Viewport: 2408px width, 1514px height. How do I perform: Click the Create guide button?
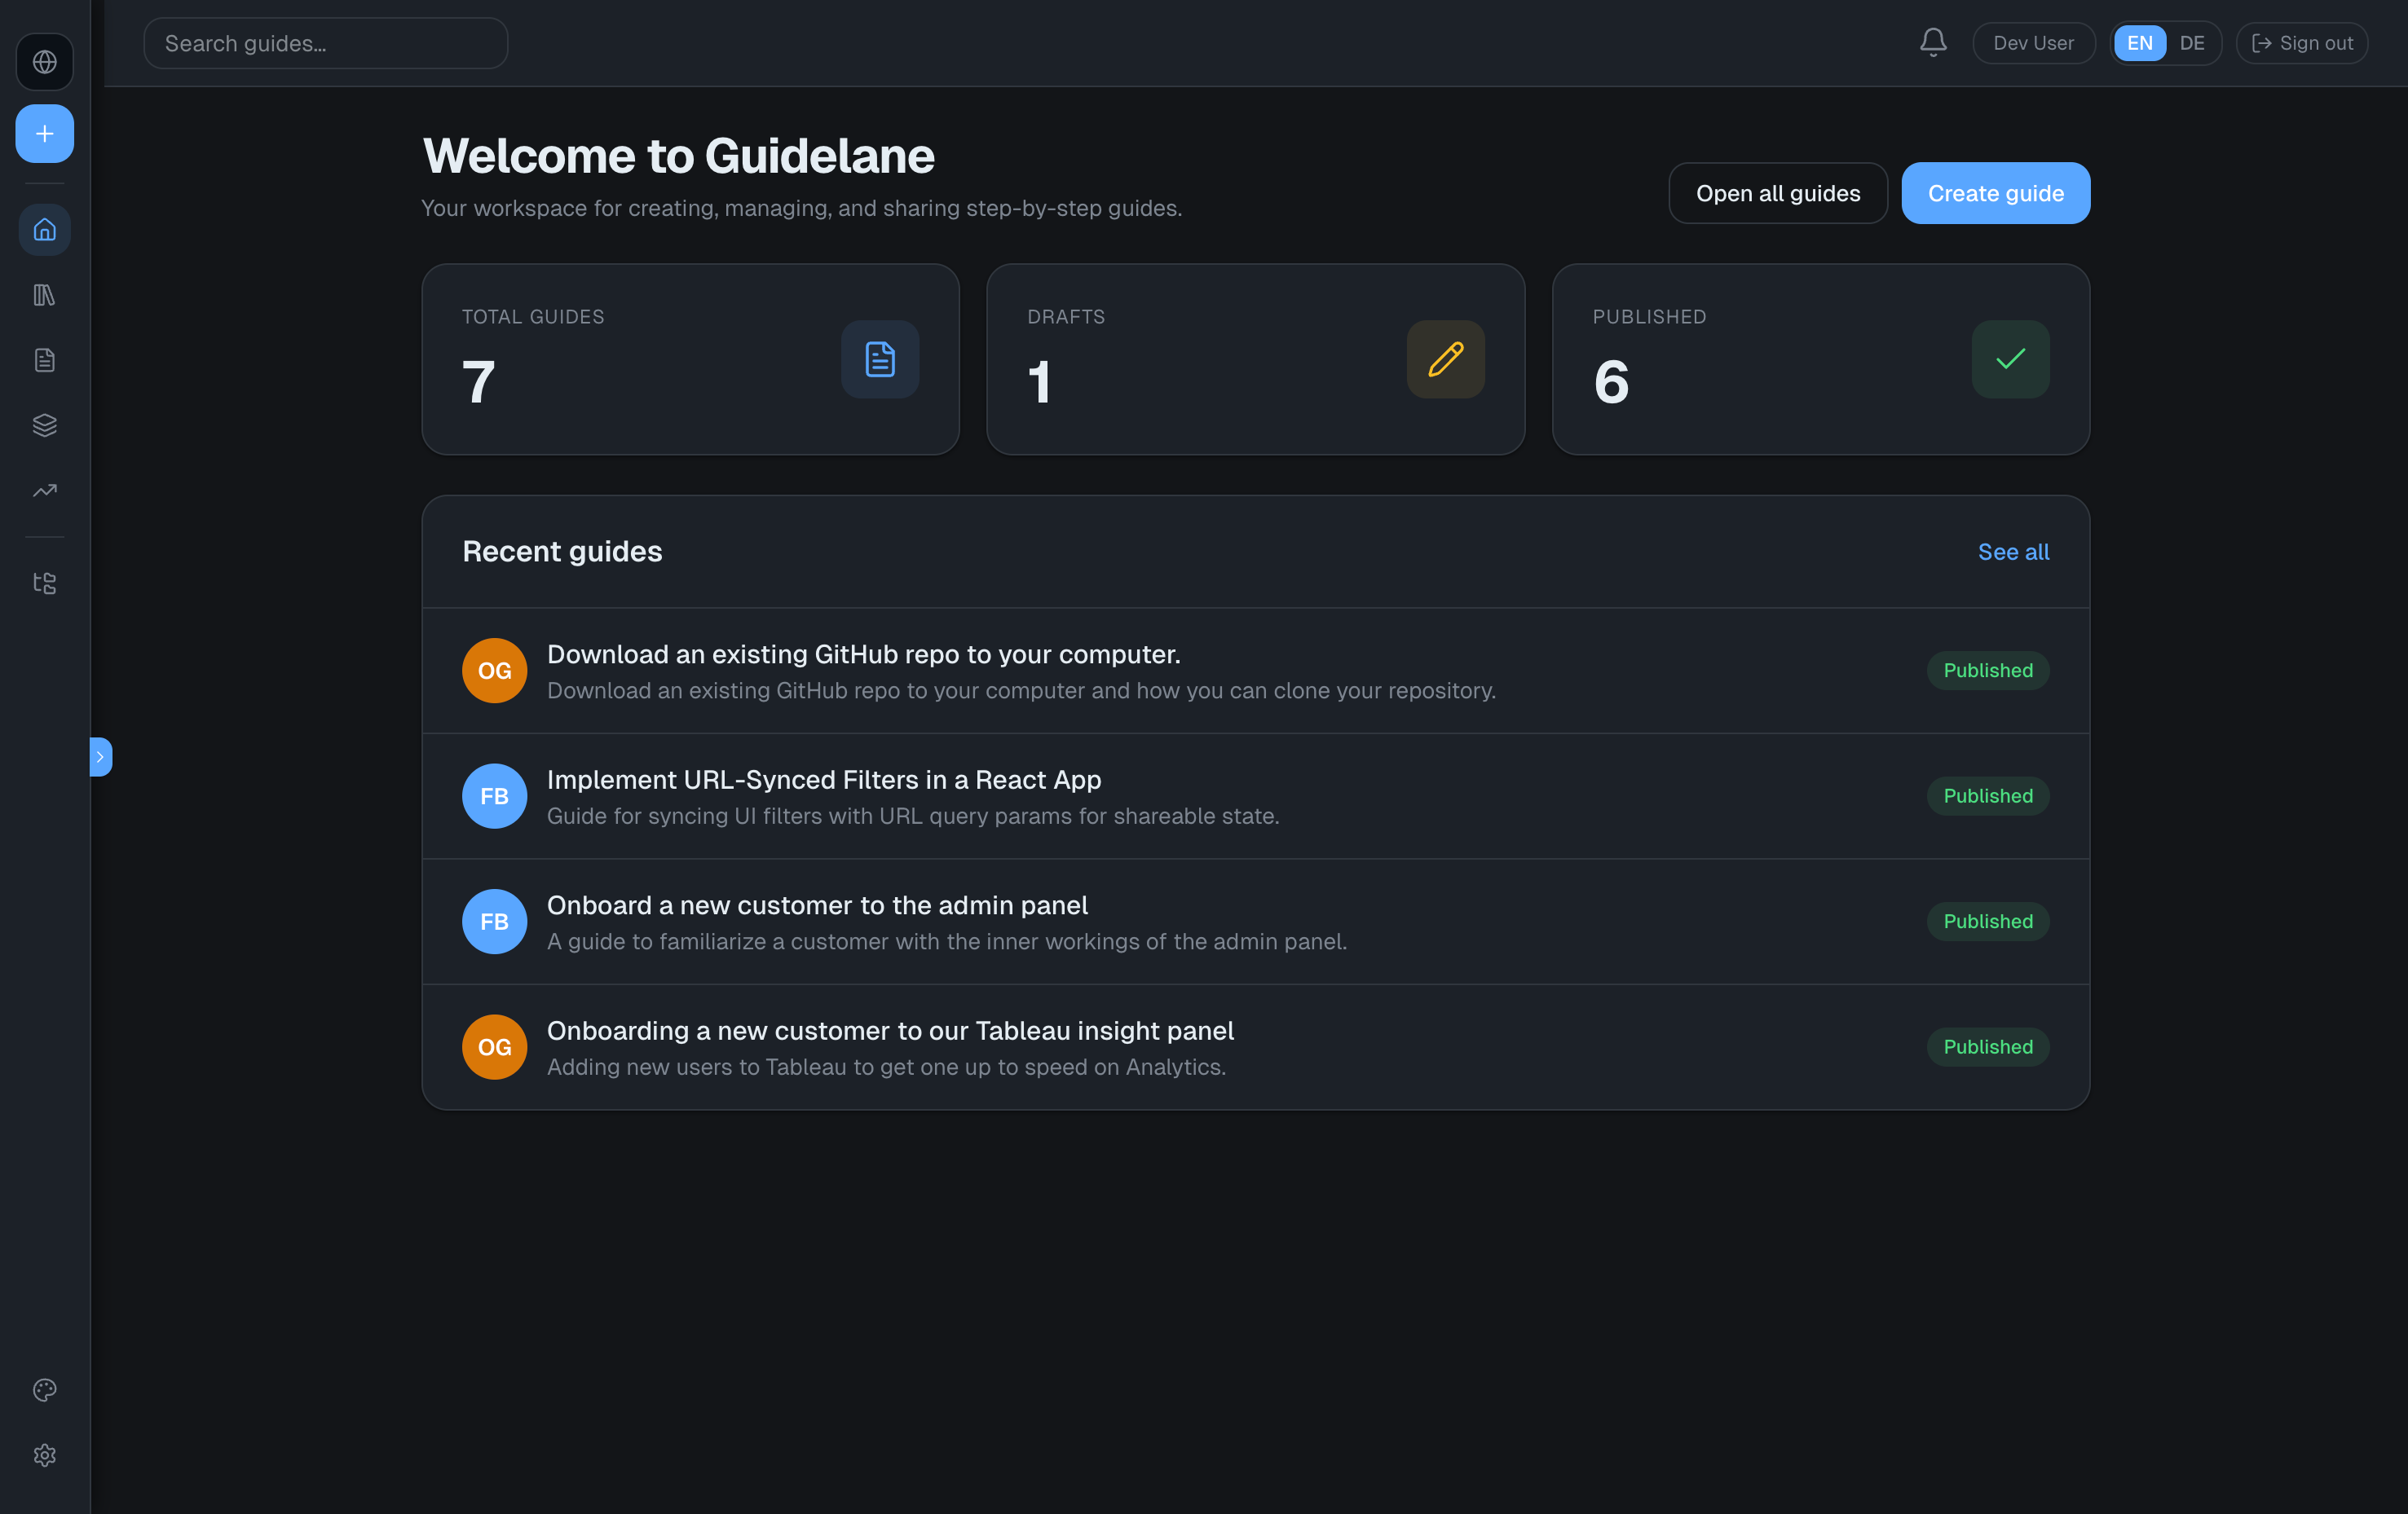(x=1995, y=193)
